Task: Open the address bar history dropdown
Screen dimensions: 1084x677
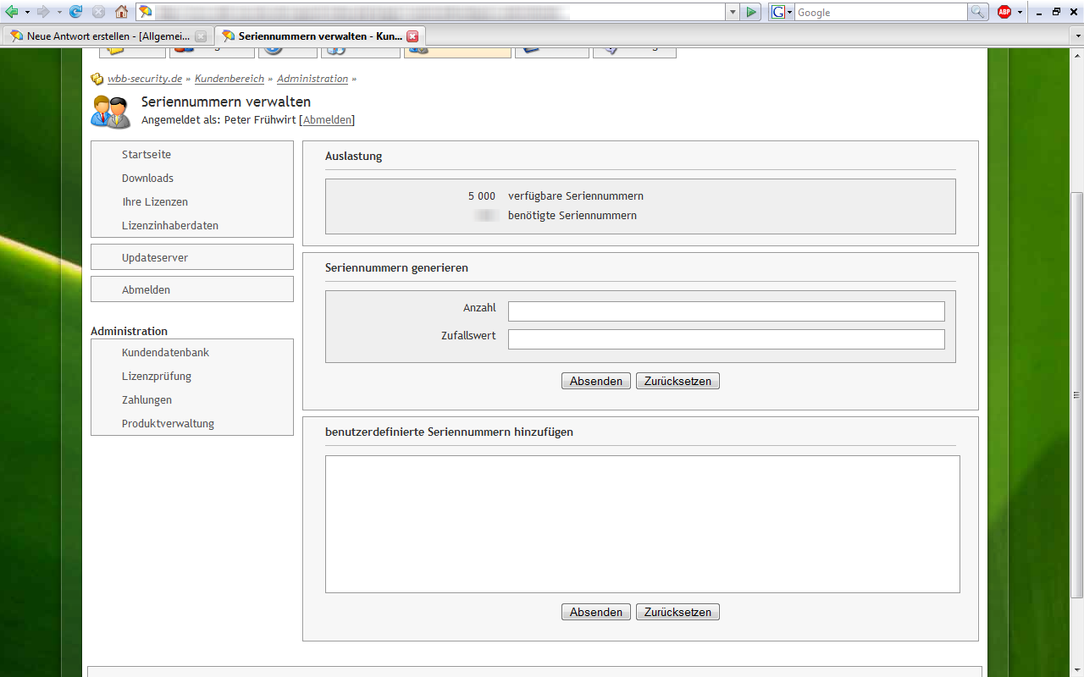Action: coord(733,12)
